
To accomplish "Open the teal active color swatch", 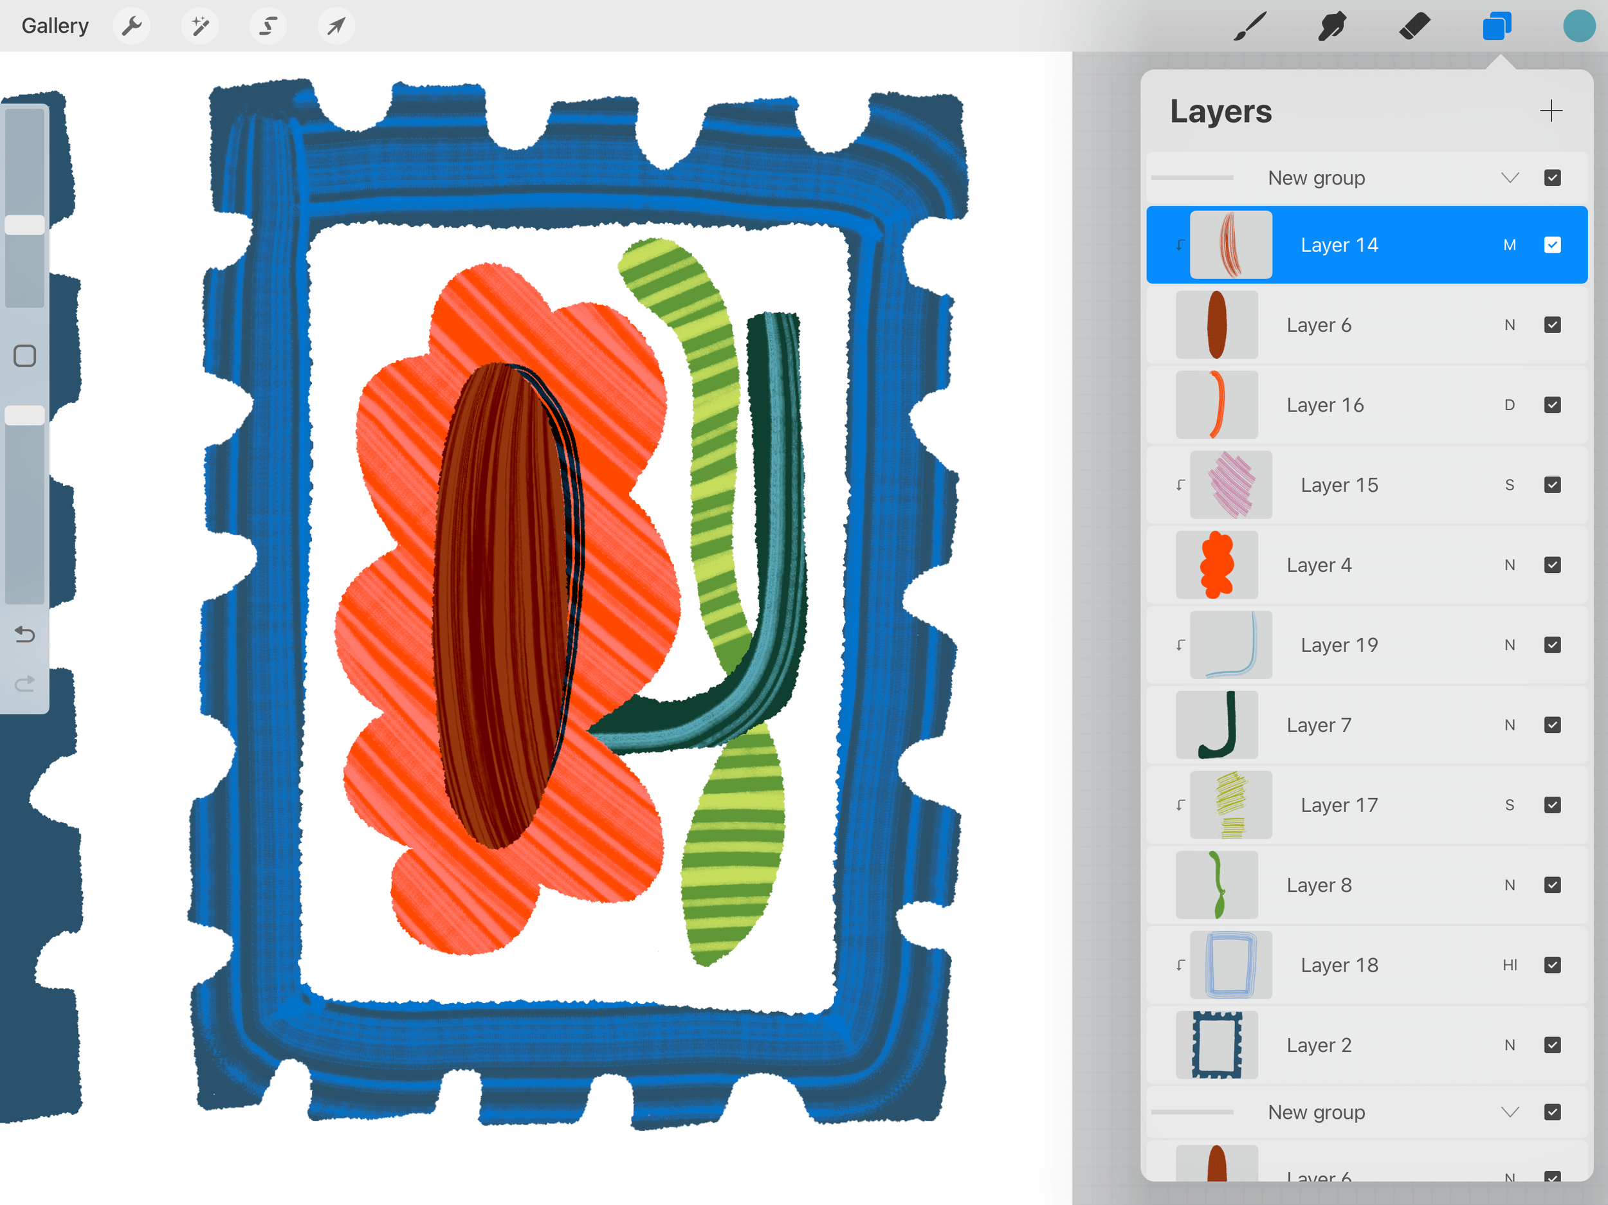I will (1578, 26).
